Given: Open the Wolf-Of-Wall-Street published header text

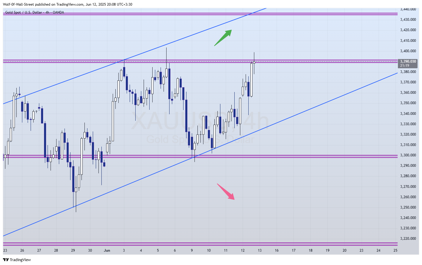Looking at the screenshot, I should click(x=68, y=4).
